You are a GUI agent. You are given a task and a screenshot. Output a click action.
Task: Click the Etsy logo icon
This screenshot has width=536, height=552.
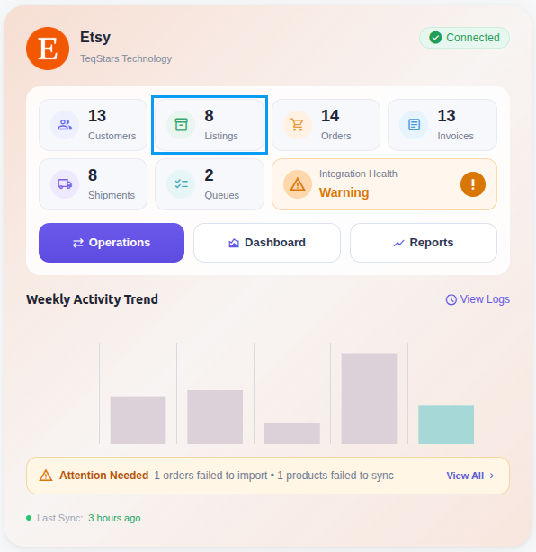pyautogui.click(x=48, y=49)
